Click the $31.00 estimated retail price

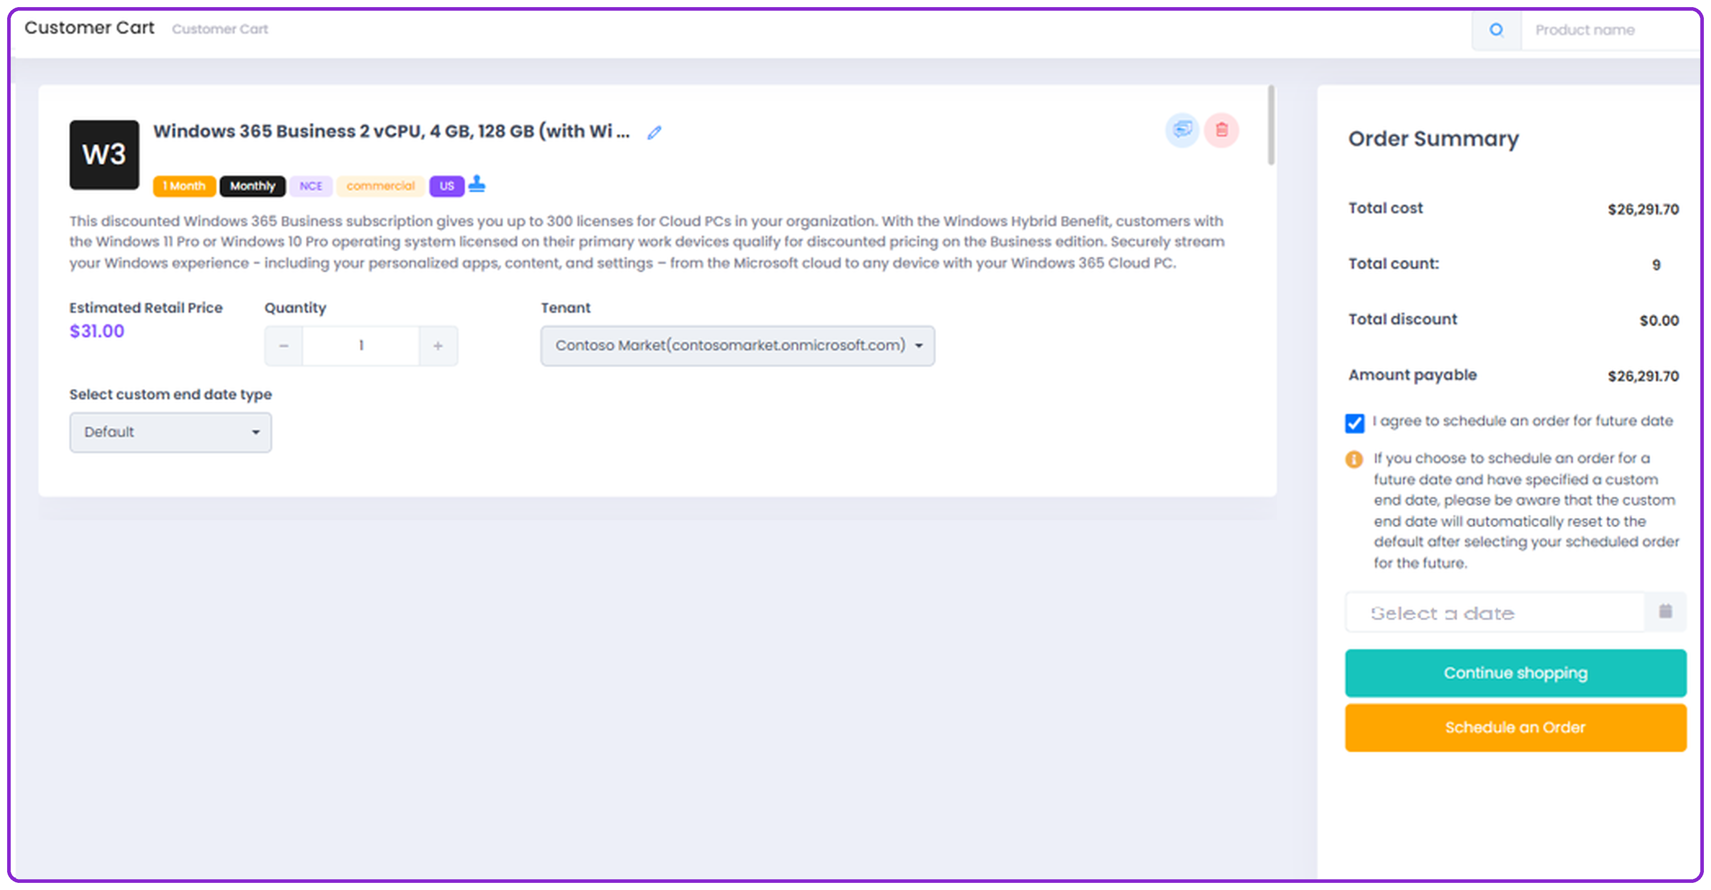(x=97, y=331)
